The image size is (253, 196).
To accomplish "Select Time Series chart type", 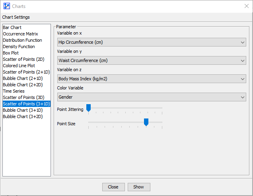I will click(x=14, y=91).
